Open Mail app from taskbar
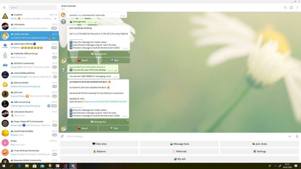 pos(42,166)
